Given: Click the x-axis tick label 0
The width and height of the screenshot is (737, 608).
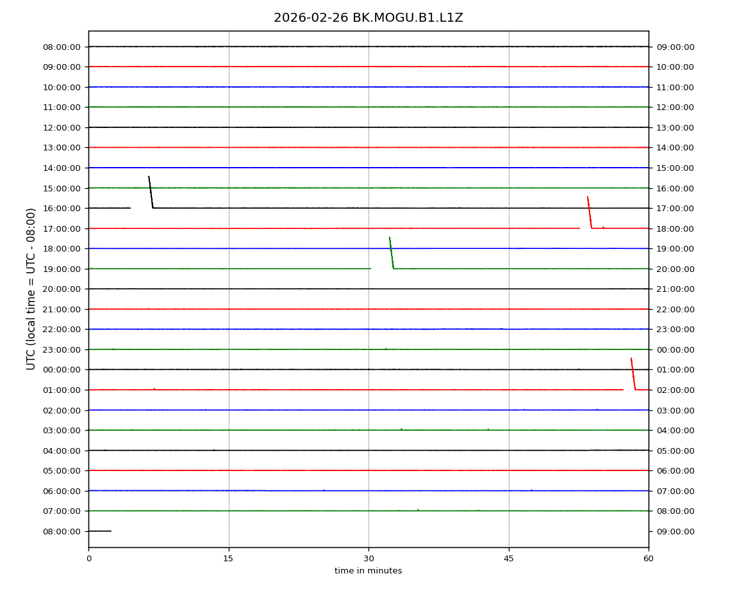Looking at the screenshot, I should tap(89, 558).
